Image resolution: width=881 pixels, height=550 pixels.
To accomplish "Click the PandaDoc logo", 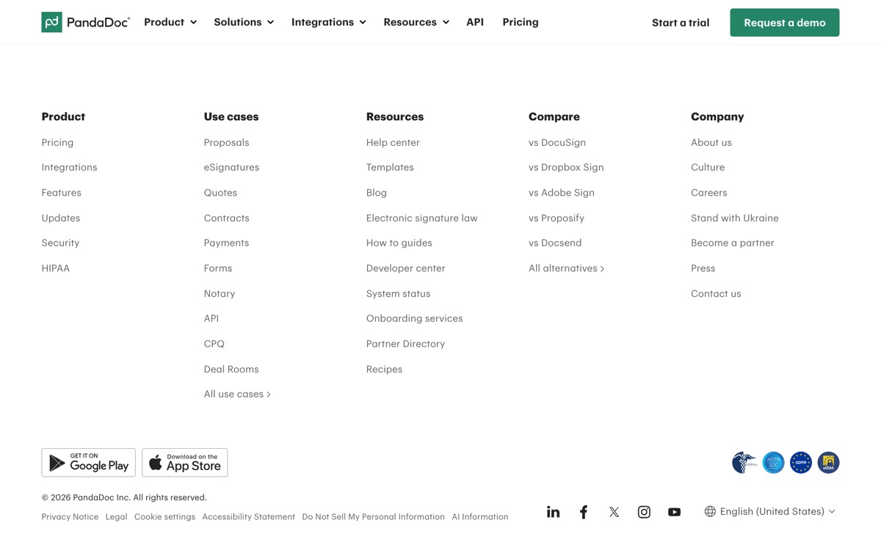I will pyautogui.click(x=86, y=22).
